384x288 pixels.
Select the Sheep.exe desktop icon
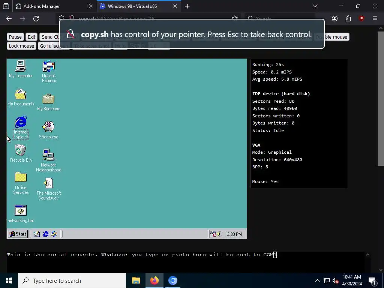48,130
